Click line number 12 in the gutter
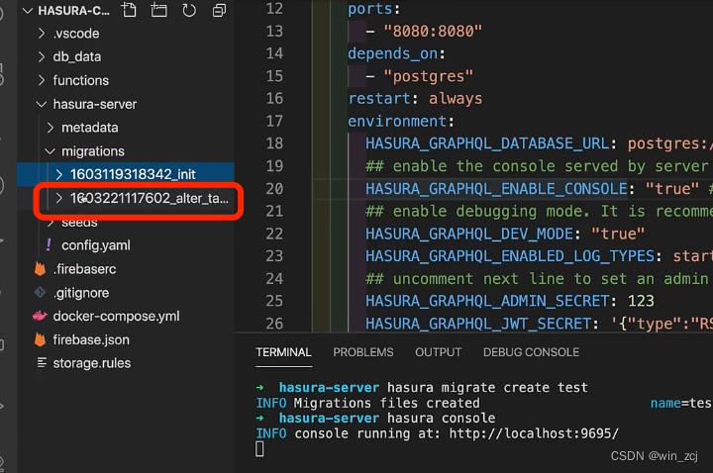 (x=274, y=9)
